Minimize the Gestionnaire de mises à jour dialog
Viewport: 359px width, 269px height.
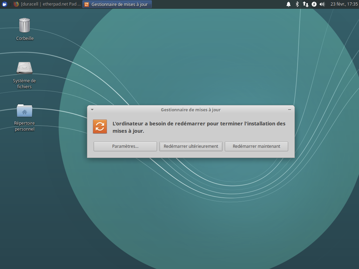(290, 110)
